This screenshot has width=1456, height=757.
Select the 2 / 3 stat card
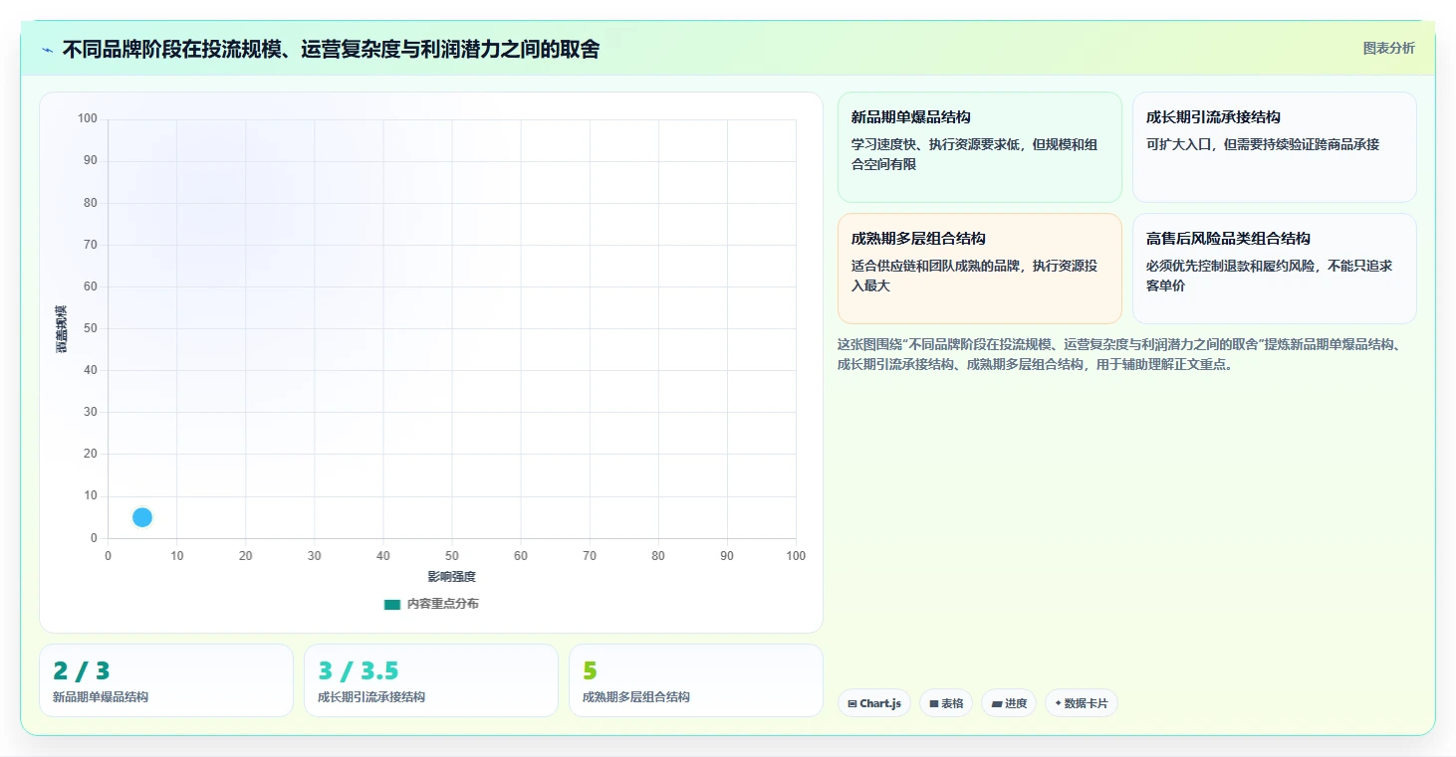click(x=166, y=680)
